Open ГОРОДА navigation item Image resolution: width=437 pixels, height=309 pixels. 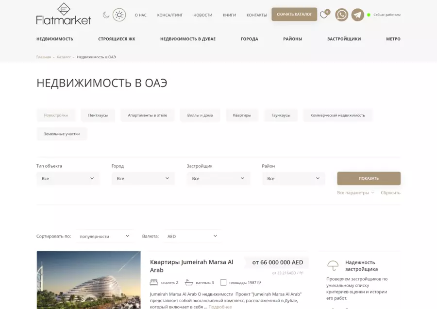tap(250, 39)
